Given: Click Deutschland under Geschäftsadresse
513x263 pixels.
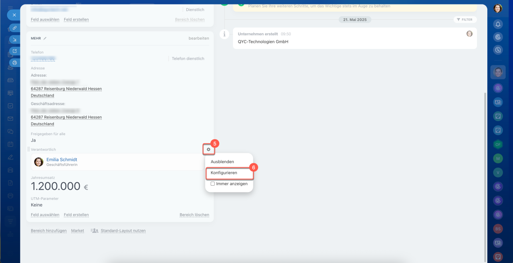Looking at the screenshot, I should click(42, 124).
